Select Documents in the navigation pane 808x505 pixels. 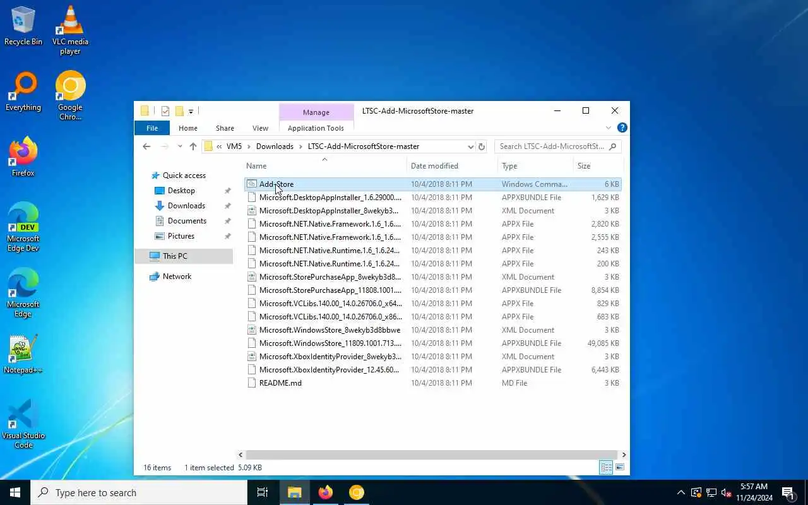pos(187,221)
